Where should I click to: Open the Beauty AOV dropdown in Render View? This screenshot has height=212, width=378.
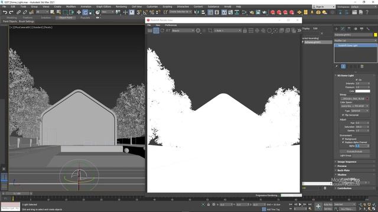183,31
